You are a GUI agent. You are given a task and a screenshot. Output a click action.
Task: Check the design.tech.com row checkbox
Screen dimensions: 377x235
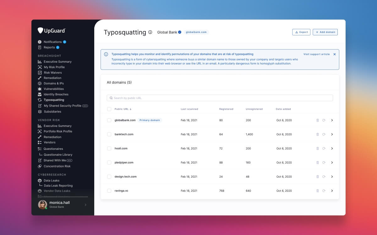click(x=109, y=177)
